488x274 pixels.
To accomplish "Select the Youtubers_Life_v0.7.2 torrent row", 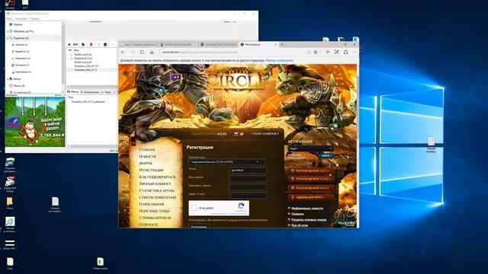I will pos(91,70).
